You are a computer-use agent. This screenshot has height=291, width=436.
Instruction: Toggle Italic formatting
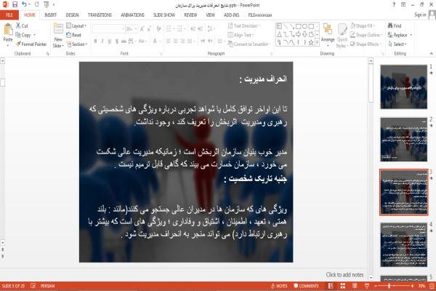tap(102, 41)
